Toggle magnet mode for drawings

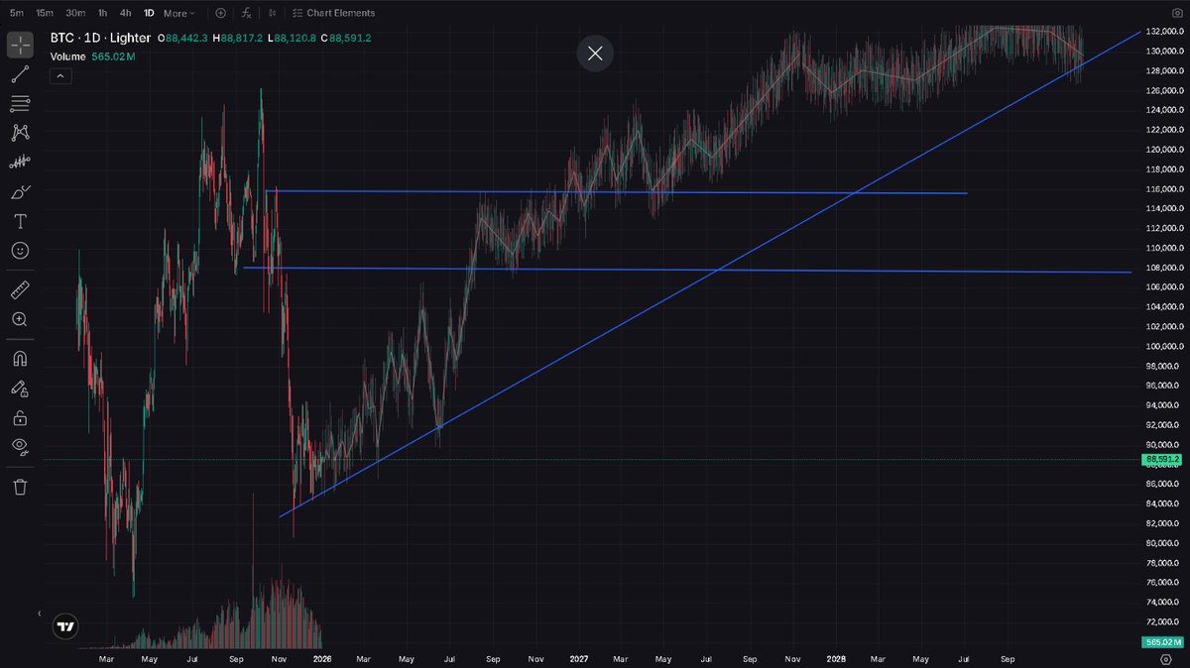click(x=20, y=358)
